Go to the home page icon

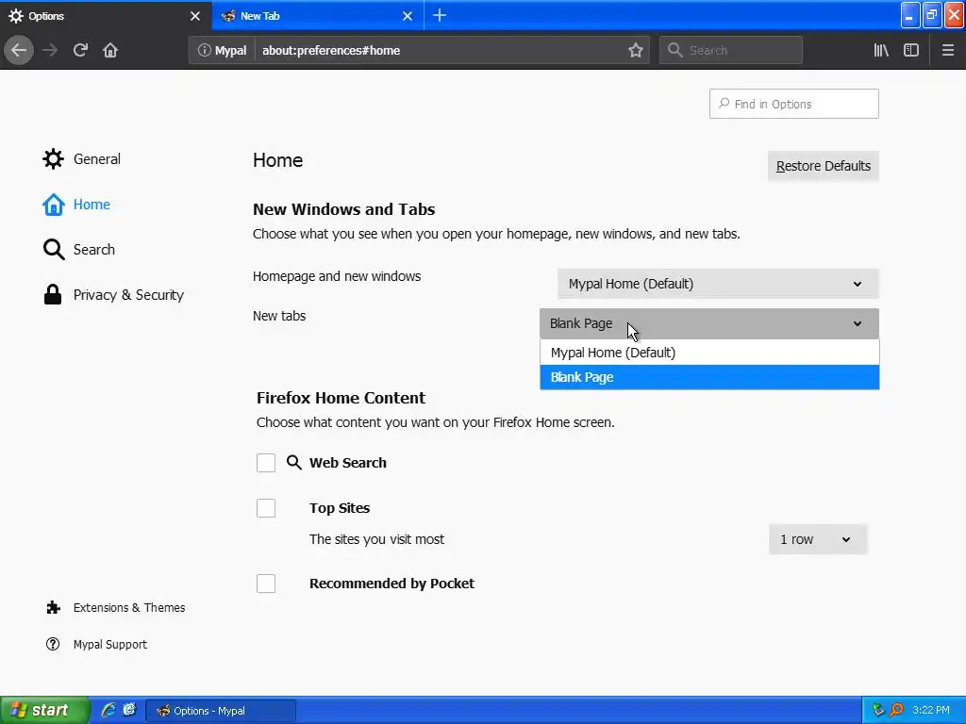pos(110,50)
